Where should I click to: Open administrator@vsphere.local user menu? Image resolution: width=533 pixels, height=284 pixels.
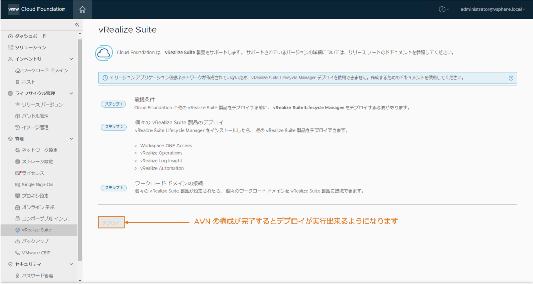pos(492,9)
